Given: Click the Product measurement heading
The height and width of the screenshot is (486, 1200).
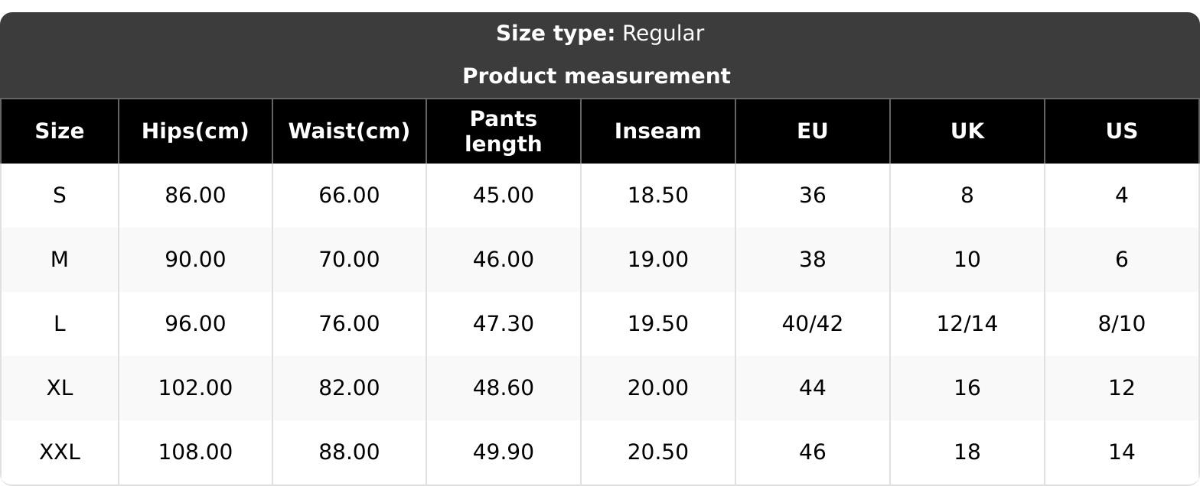Looking at the screenshot, I should [x=597, y=76].
